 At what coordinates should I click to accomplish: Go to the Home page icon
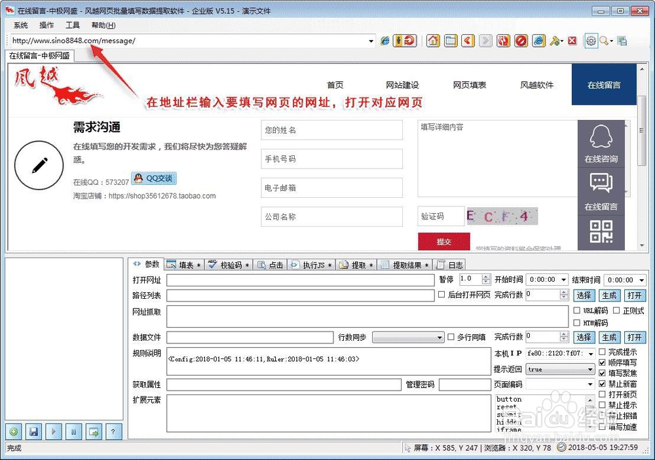[x=433, y=41]
